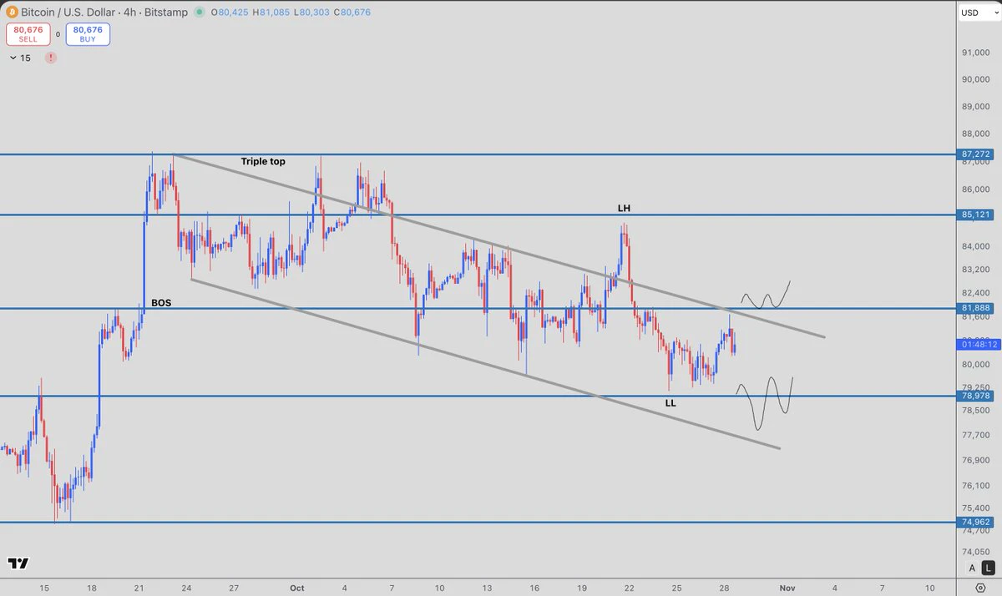
Task: Click the blue BUY 80,676 button
Action: (88, 34)
